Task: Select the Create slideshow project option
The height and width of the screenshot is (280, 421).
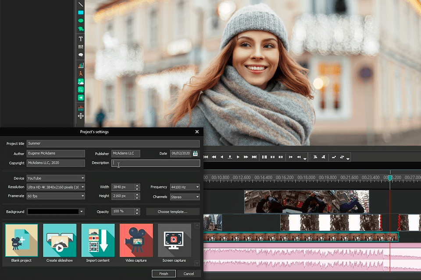Action: 60,241
